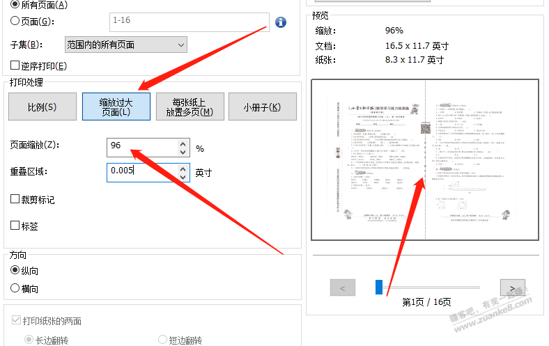This screenshot has width=549, height=346.
Task: Click the preview page slider handle
Action: point(379,287)
